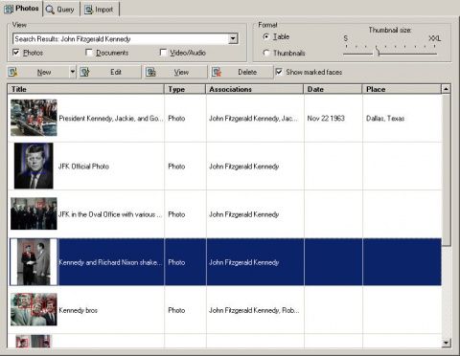Viewport: 460px width, 356px height.
Task: Select 'President Kennedy, Jackie, and Go...' title
Action: tap(111, 119)
